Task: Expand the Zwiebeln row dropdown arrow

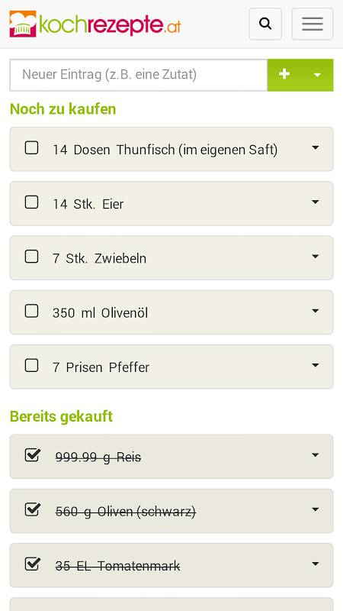Action: click(316, 257)
